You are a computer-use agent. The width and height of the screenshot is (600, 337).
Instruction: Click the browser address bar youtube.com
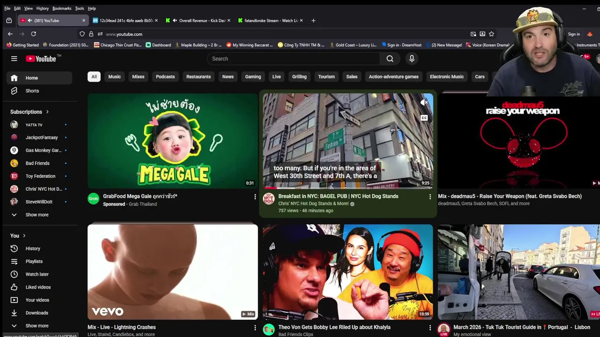pyautogui.click(x=124, y=34)
